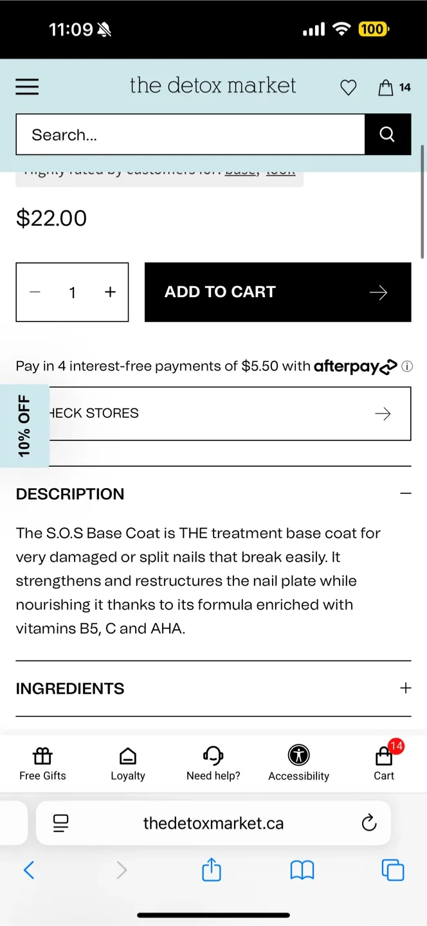The height and width of the screenshot is (926, 427).
Task: Click the magnifying glass search button
Action: coord(387,134)
